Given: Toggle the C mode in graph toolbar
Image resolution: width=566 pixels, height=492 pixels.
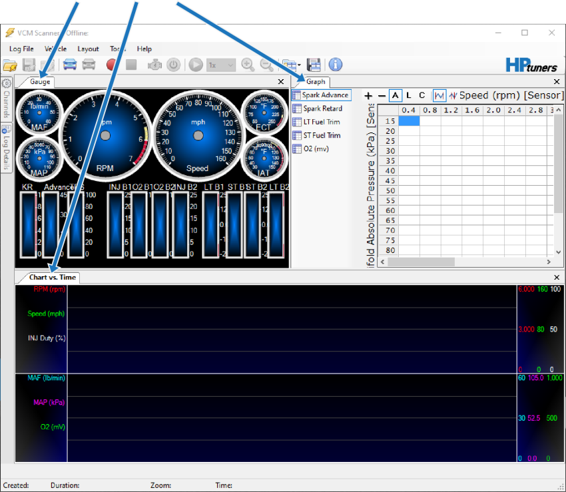Looking at the screenshot, I should pos(422,96).
